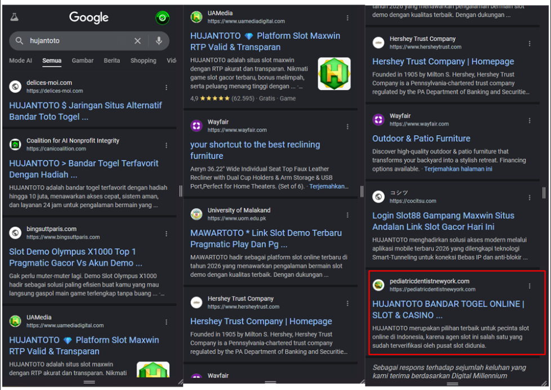This screenshot has height=390, width=551.
Task: Open "Outdoor & Patio Furniture" Wayfair link
Action: click(421, 138)
